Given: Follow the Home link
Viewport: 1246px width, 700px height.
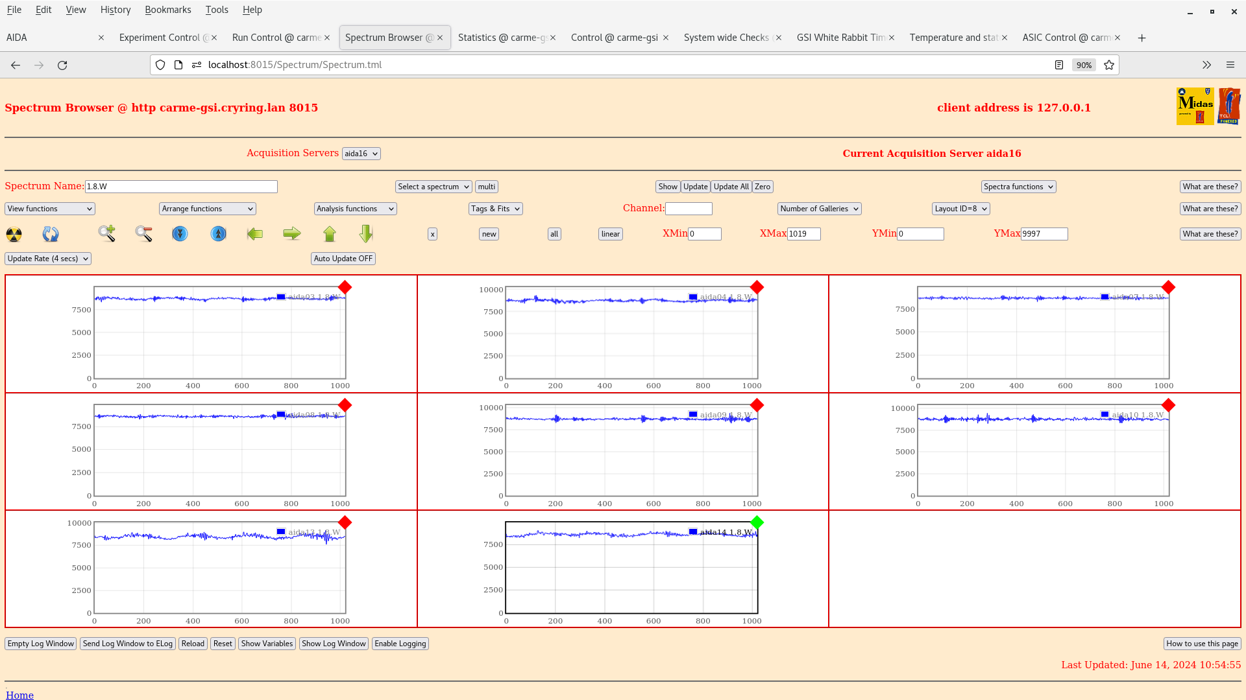Looking at the screenshot, I should click(x=19, y=695).
